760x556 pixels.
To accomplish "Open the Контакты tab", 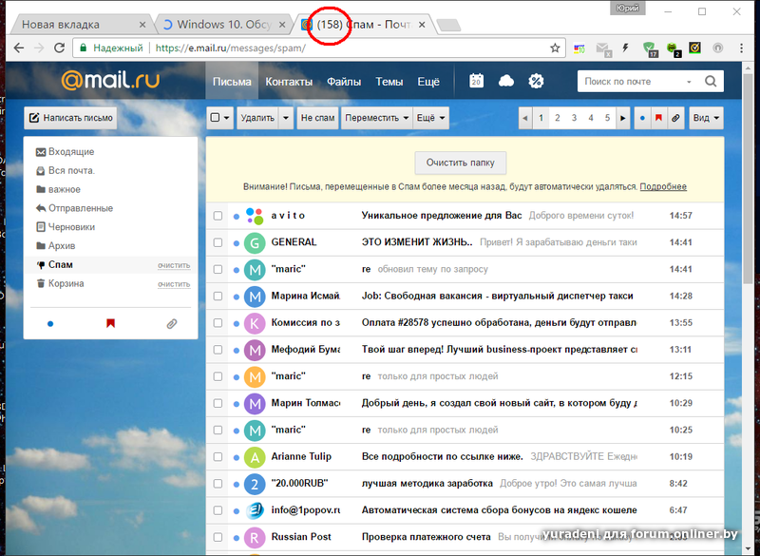I will click(x=289, y=82).
